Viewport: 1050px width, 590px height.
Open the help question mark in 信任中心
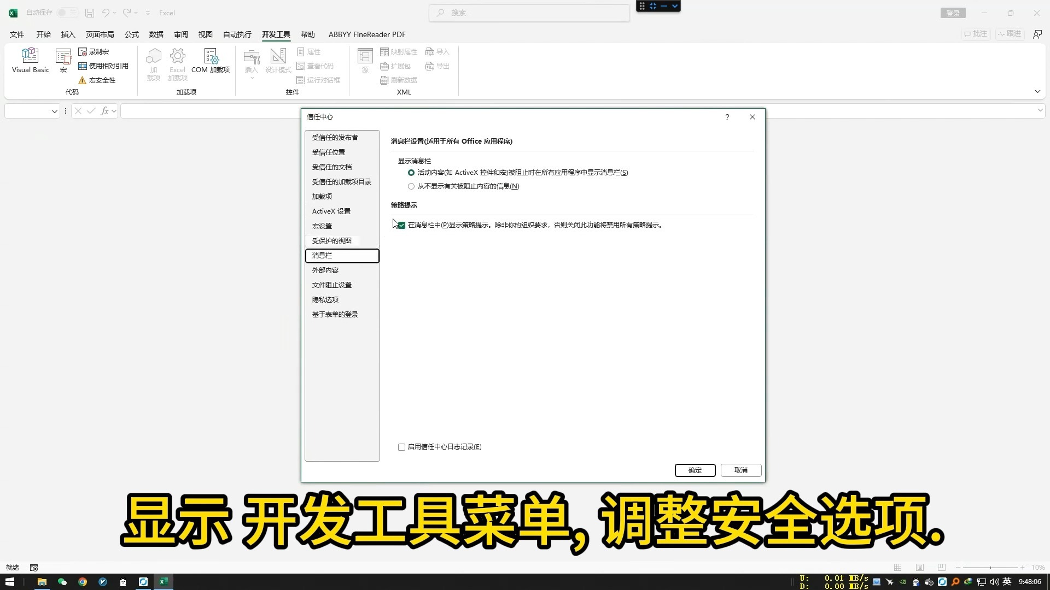[727, 117]
